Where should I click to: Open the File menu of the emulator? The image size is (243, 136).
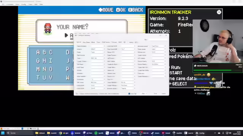click(x=3, y=4)
